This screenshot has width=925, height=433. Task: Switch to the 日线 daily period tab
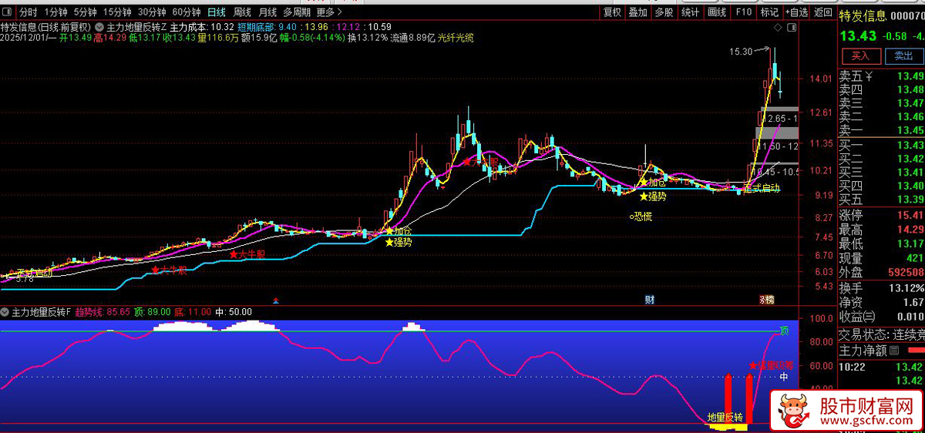(217, 12)
